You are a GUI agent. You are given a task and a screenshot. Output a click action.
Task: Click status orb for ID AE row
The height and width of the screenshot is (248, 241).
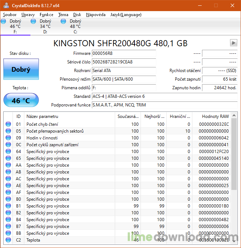coord(8,185)
